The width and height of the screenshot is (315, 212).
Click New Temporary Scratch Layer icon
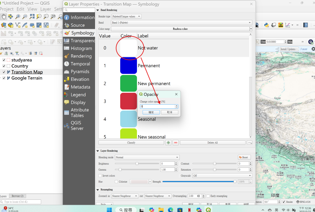click(x=32, y=25)
